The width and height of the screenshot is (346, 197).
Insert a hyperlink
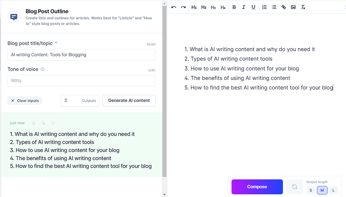click(x=284, y=7)
